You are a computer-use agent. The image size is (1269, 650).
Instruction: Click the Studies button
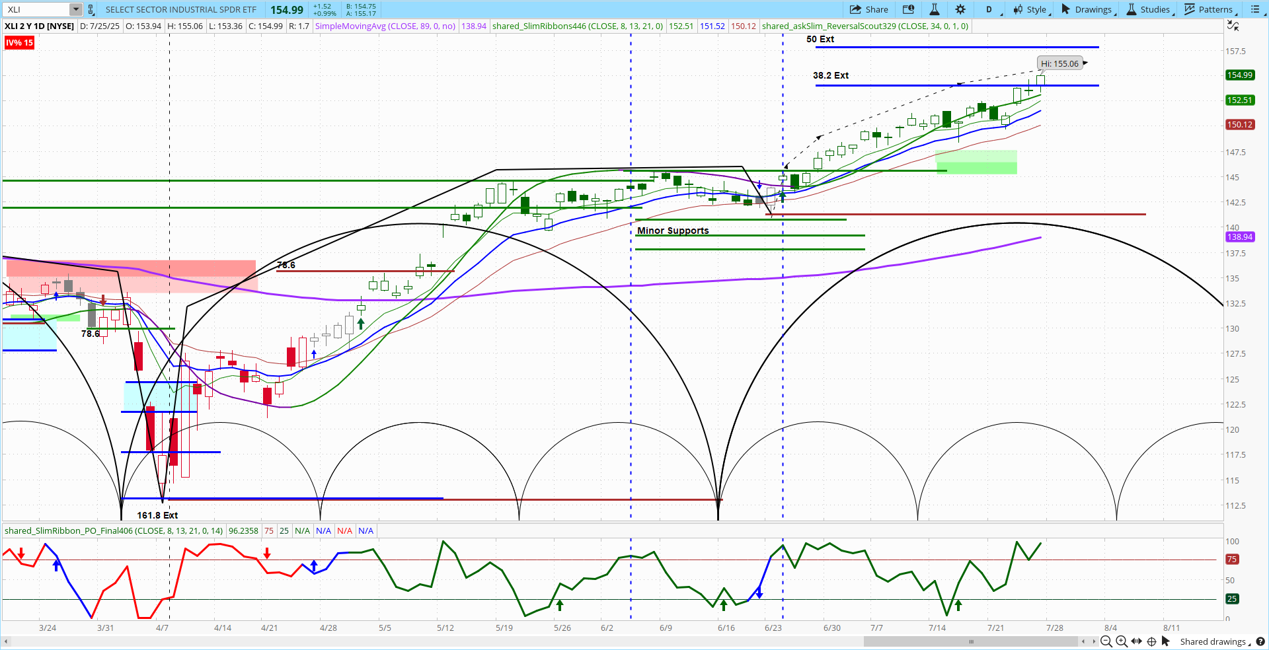pyautogui.click(x=1149, y=9)
